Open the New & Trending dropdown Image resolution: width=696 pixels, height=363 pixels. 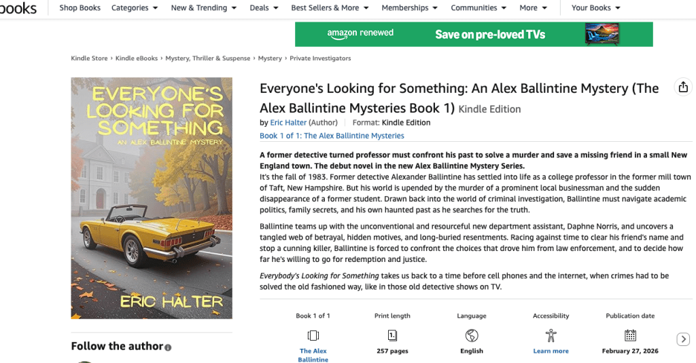coord(203,8)
